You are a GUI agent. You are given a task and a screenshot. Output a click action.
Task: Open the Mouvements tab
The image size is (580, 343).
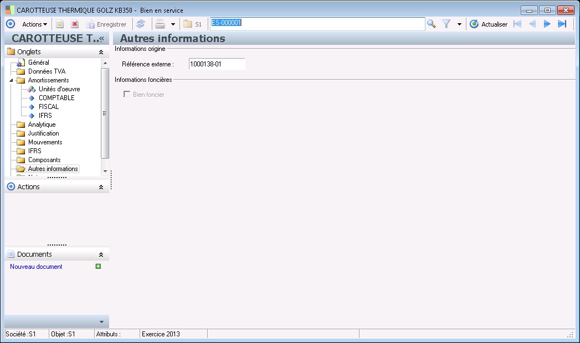(45, 142)
